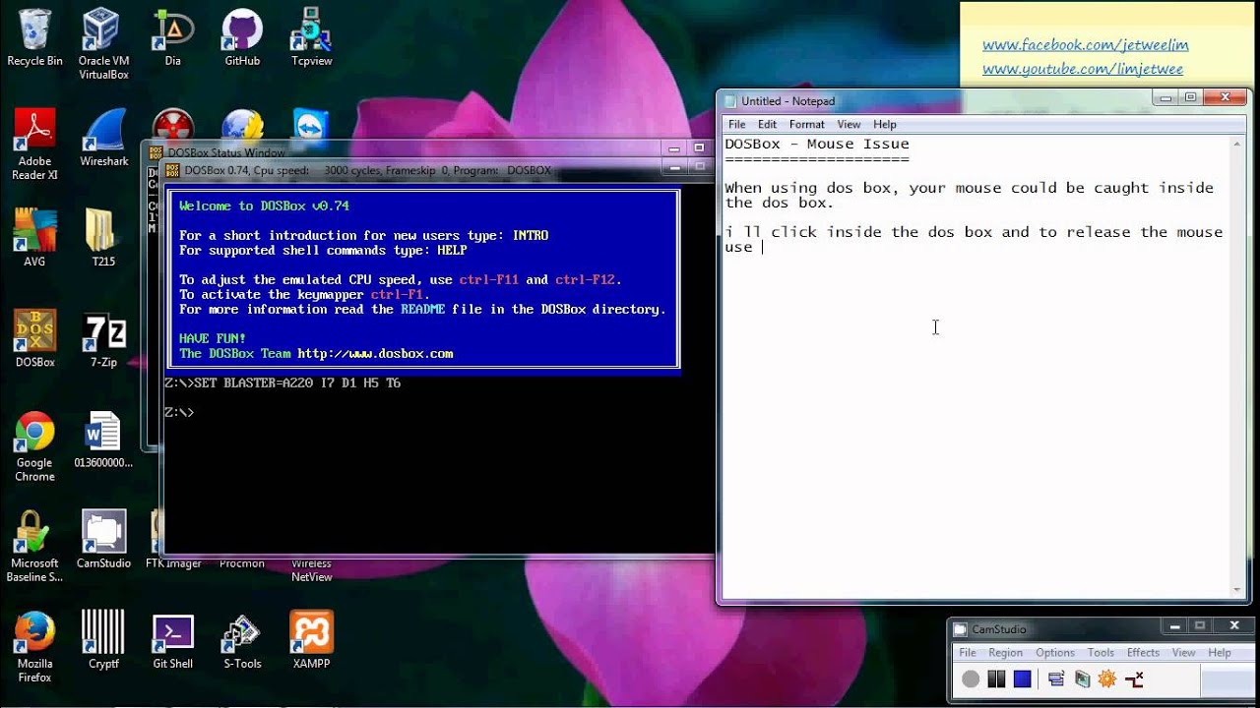Viewport: 1260px width, 708px height.
Task: Select the Wireshark desktop icon
Action: [x=103, y=138]
